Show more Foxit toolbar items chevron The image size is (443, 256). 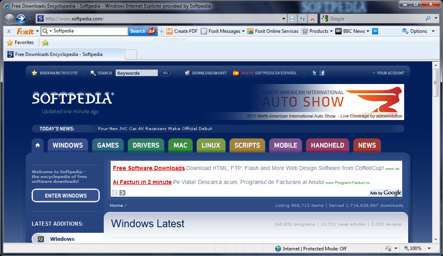(x=375, y=31)
